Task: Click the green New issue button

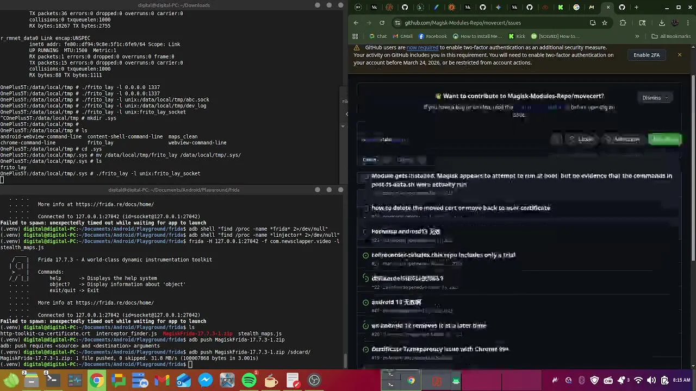Action: point(665,140)
